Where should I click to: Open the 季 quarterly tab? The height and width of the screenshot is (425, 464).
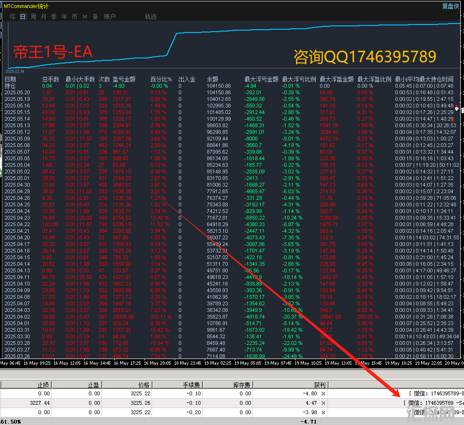[54, 16]
